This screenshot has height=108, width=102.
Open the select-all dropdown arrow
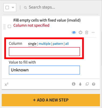click(13, 8)
